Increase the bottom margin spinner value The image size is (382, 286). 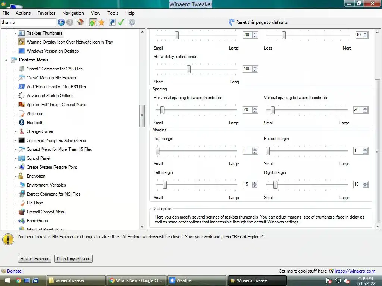coord(365,149)
